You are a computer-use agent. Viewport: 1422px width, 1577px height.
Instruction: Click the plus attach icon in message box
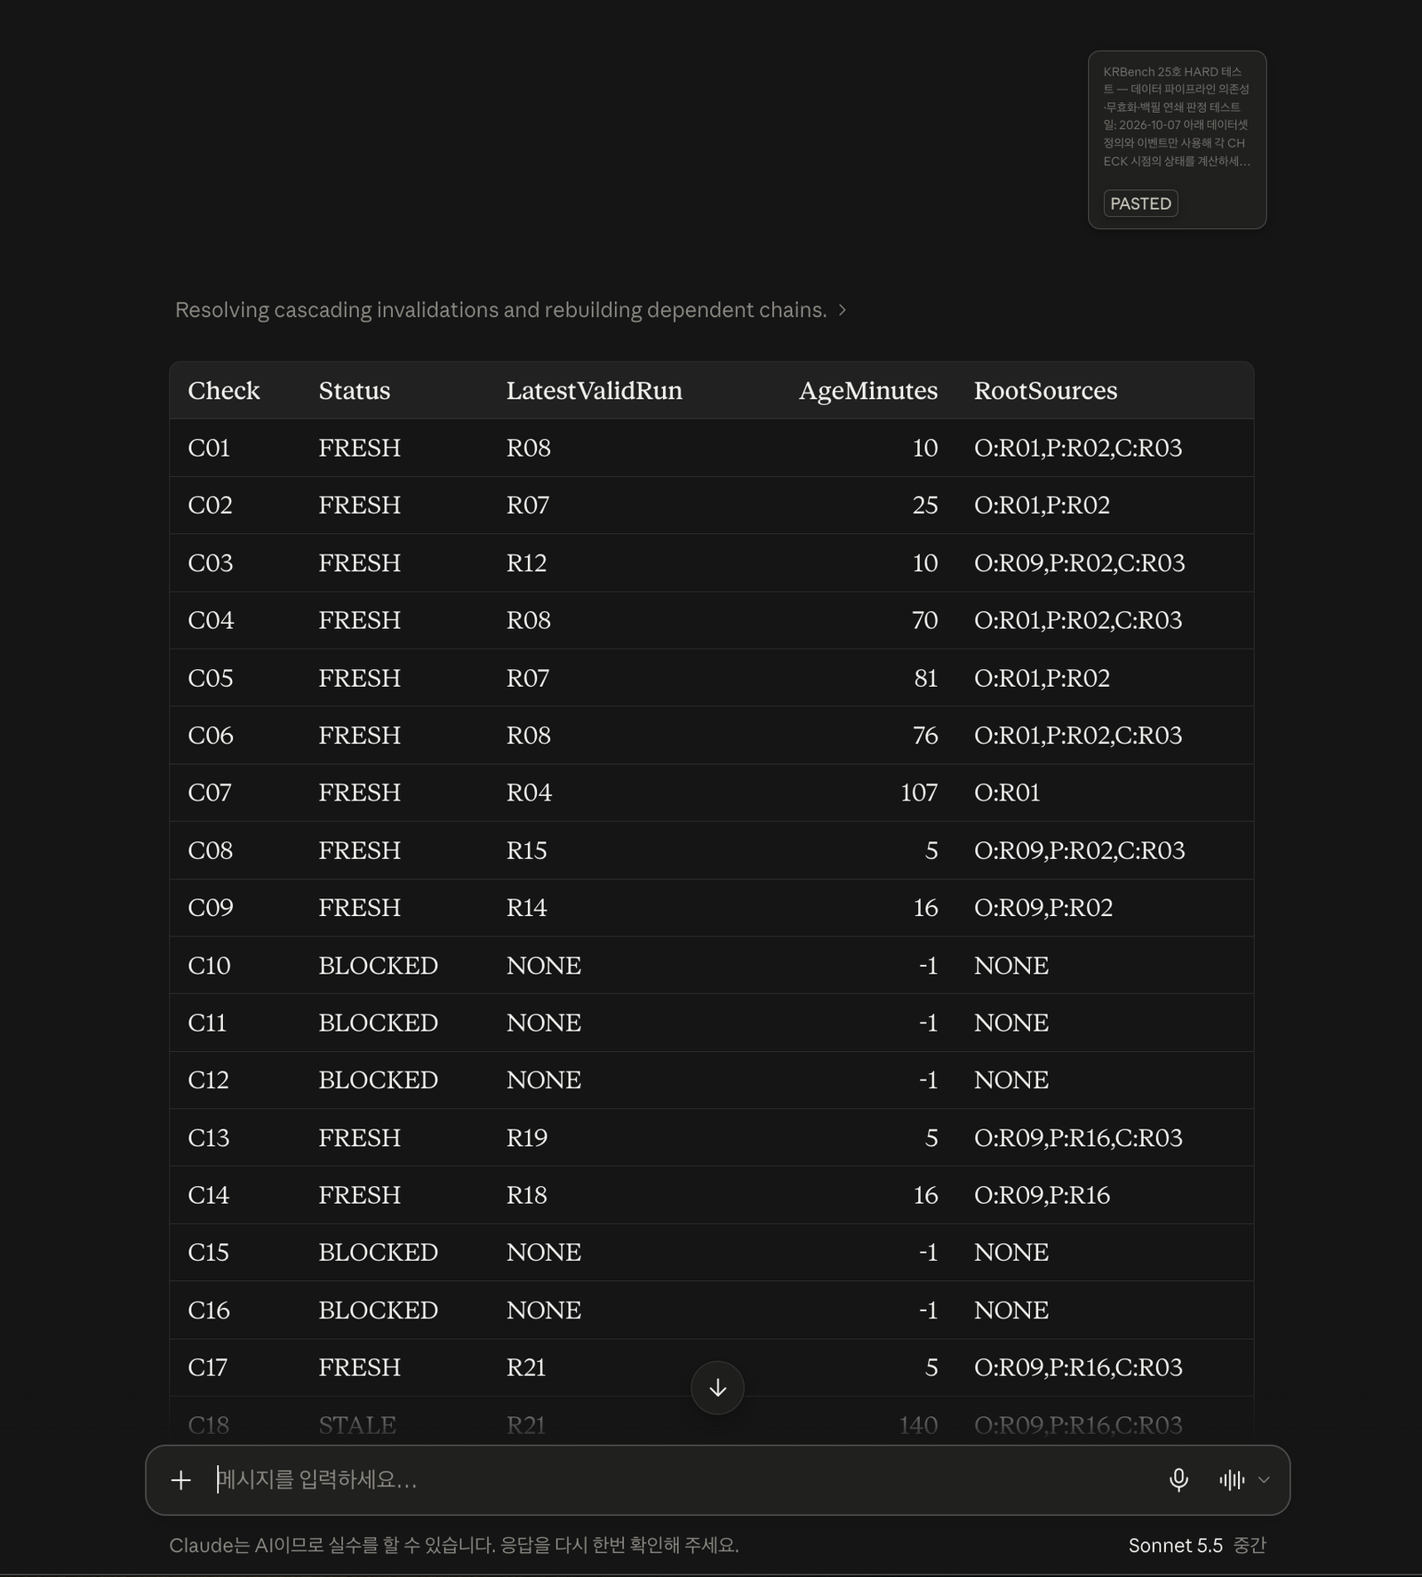coord(181,1480)
